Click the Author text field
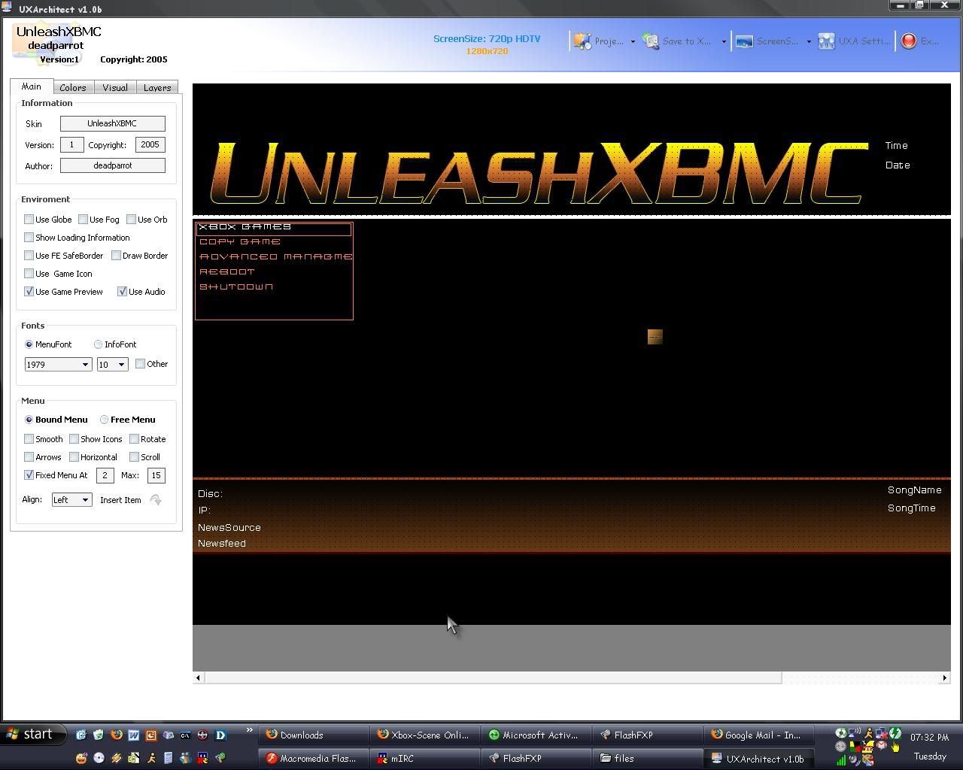The height and width of the screenshot is (770, 963). (x=113, y=165)
